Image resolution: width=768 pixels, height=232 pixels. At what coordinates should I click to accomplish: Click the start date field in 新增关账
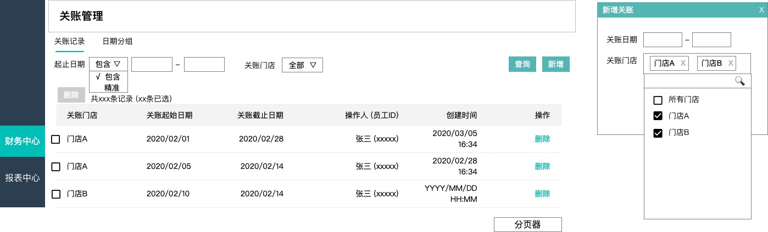[663, 39]
